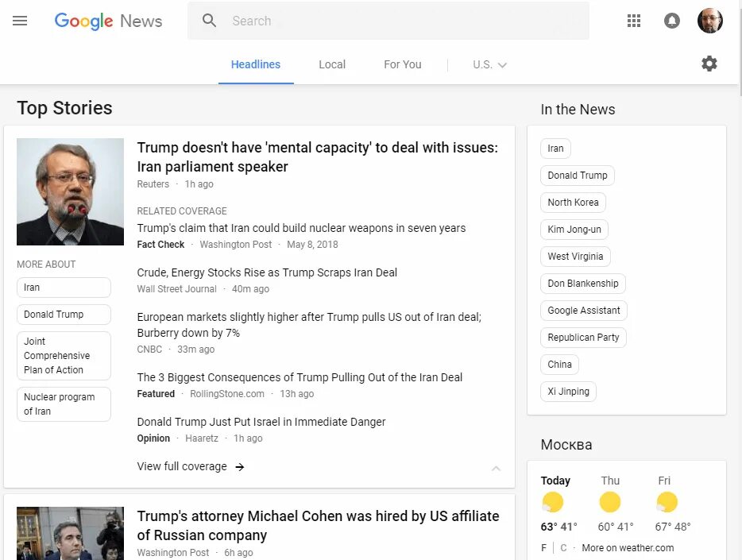Screen dimensions: 742x560
Task: Click Wall Street Journal source label
Action: (176, 289)
